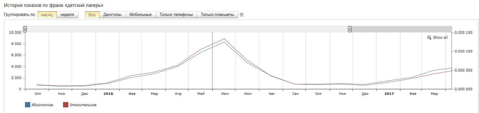This screenshot has width=479, height=113.
Task: Click the «0.000 100» right axis value
Action: point(464,52)
